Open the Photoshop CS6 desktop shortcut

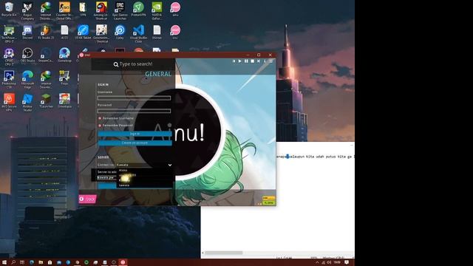tap(9, 79)
